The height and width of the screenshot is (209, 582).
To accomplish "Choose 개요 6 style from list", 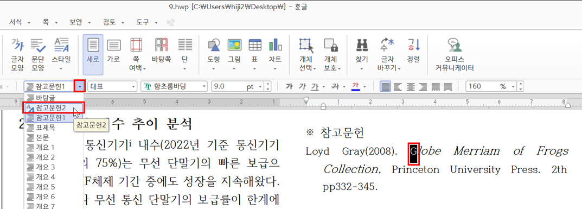I will tap(54, 197).
